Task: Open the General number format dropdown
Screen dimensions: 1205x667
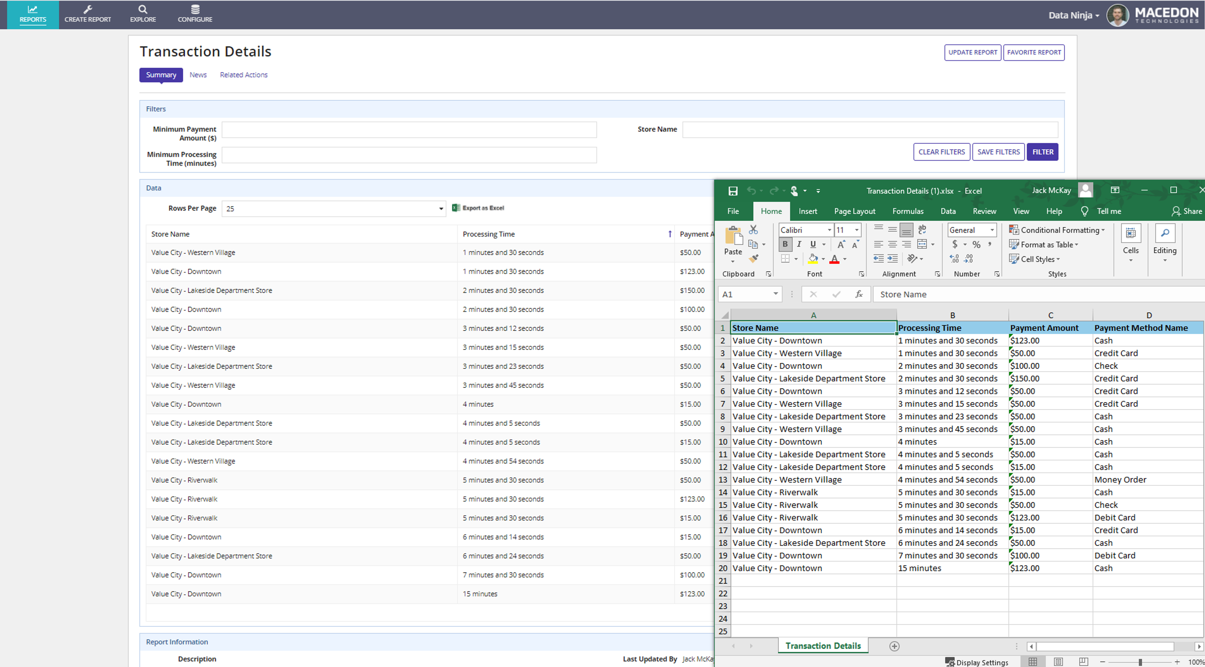Action: click(992, 230)
